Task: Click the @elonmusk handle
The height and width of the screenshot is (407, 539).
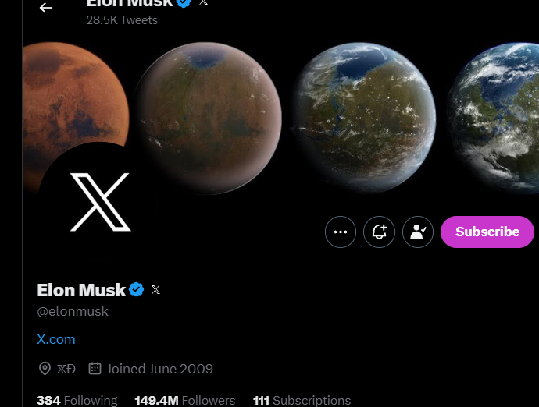Action: pos(73,312)
